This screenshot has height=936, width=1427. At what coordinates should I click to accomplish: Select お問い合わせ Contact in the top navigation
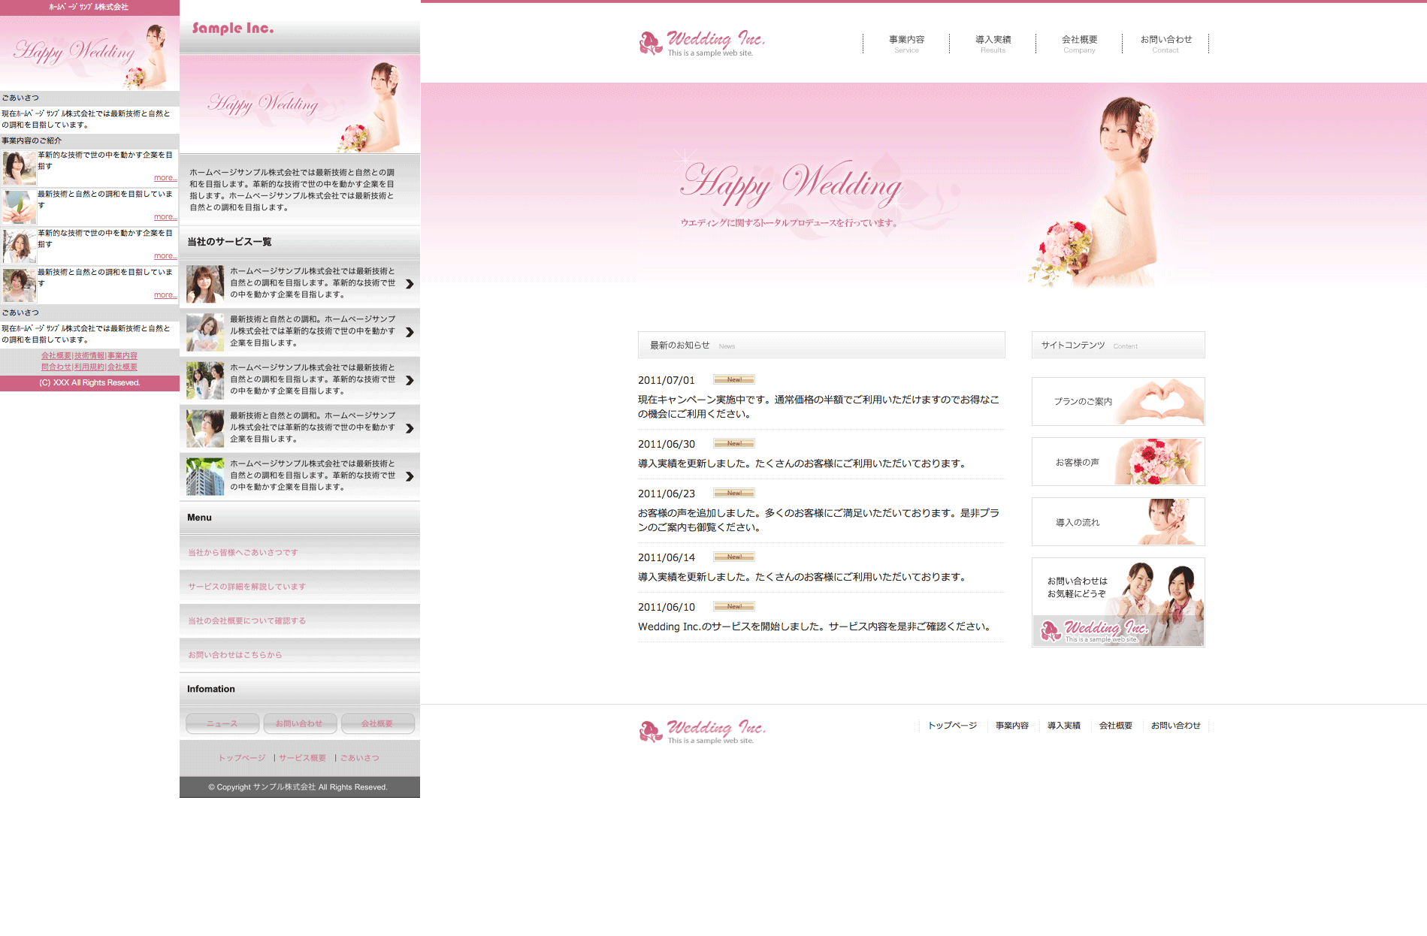(1165, 44)
